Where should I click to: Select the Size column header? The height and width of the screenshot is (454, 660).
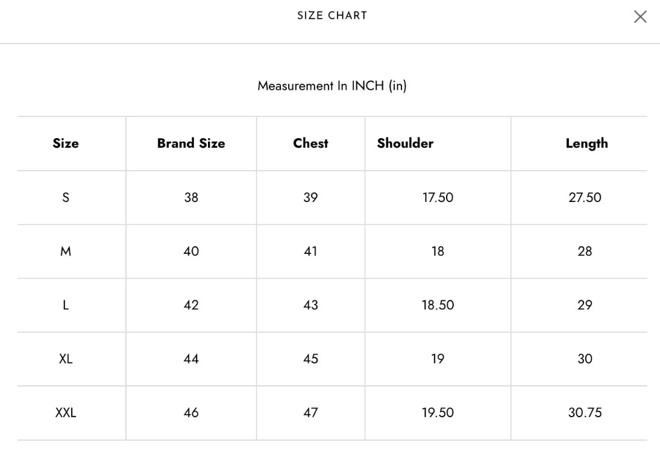[x=66, y=143]
